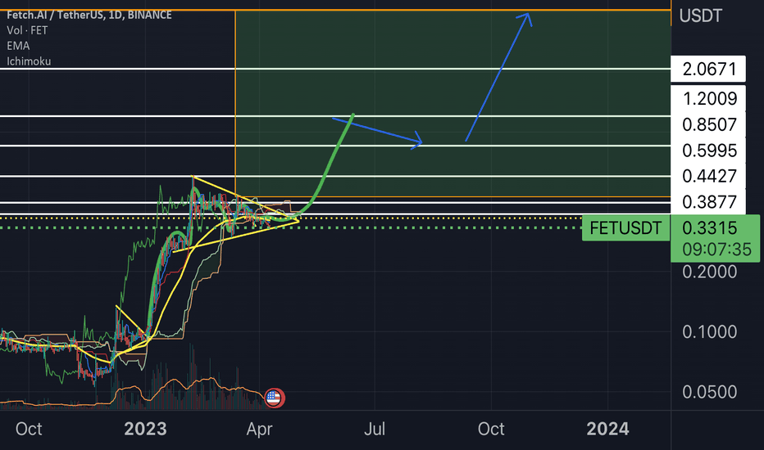
Task: Click the Apr time axis label
Action: click(259, 429)
